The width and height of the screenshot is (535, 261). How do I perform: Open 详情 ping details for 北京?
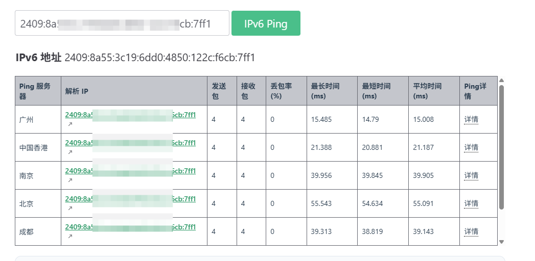click(x=471, y=203)
